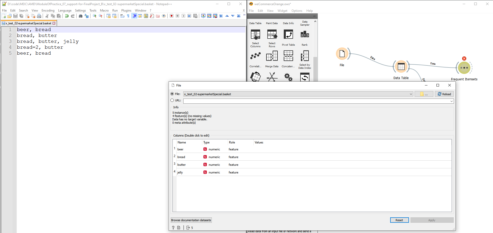
Task: Toggle the Show All Characters pilcrow icon
Action: 128,16
